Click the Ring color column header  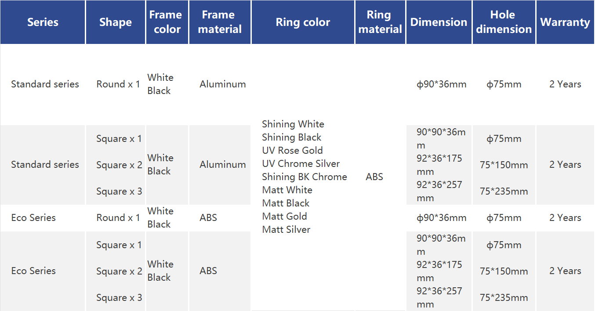(x=303, y=22)
